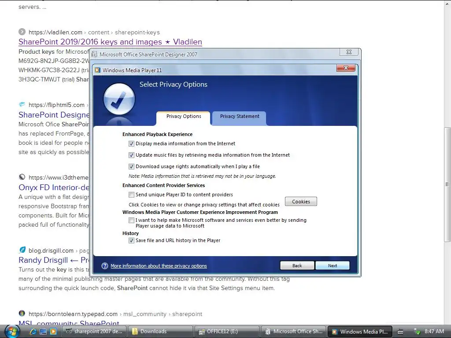The height and width of the screenshot is (338, 451).
Task: Toggle Display media information from the Internet checkbox
Action: click(x=131, y=143)
